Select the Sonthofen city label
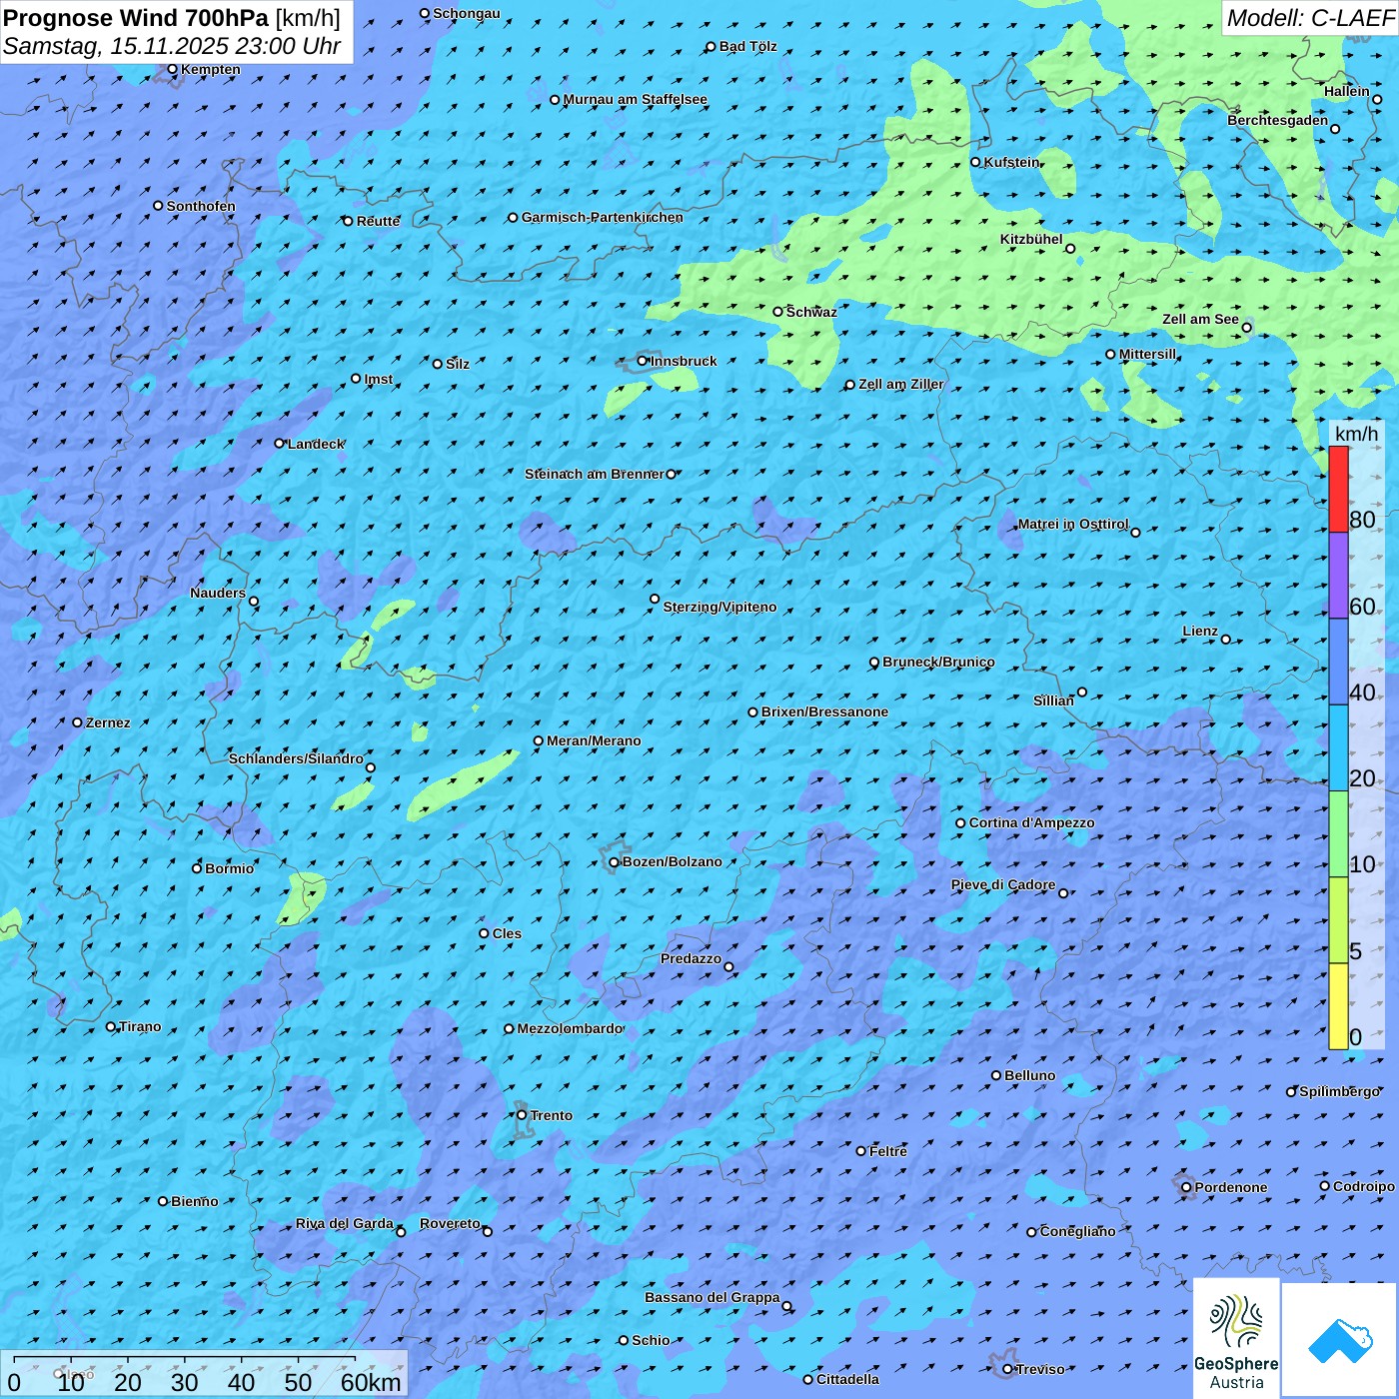 point(201,206)
